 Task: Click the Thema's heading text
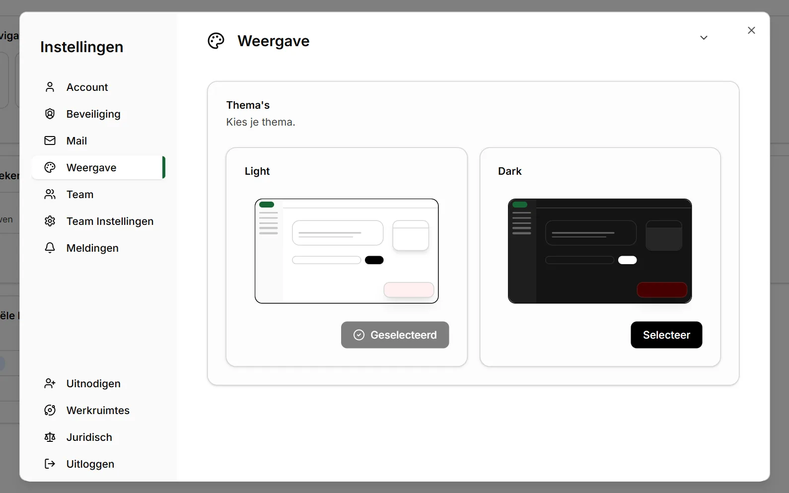click(248, 105)
